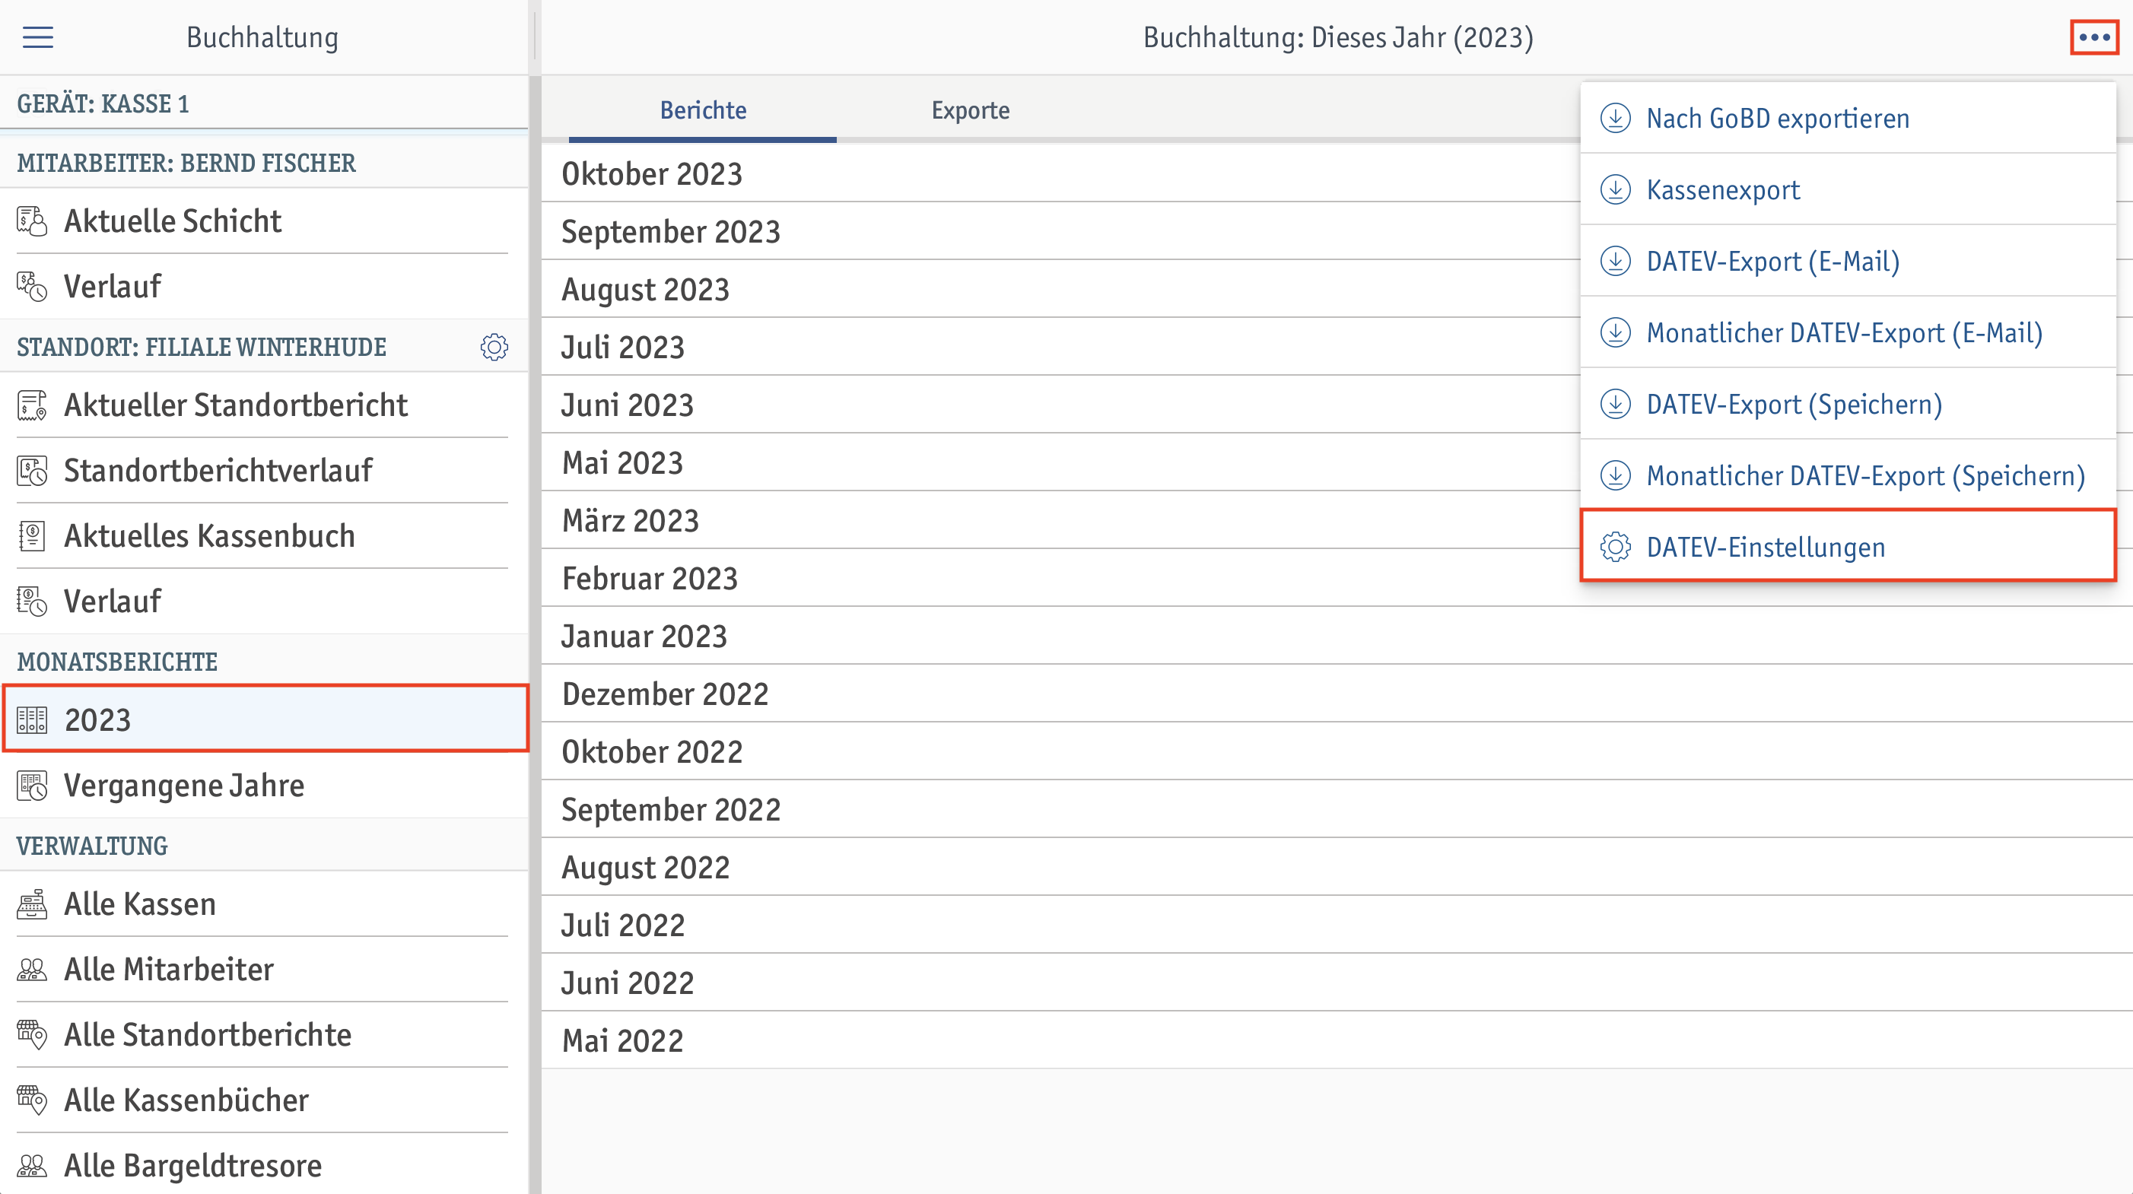Click the Alle Kassenbücher icon
Viewport: 2133px width, 1194px height.
(32, 1100)
